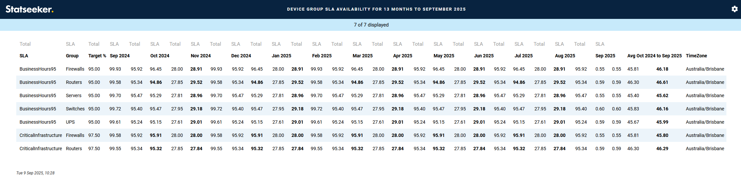The width and height of the screenshot is (741, 182).
Task: Click Firewalls in the CriticalInfrastructure row
Action: pos(75,135)
